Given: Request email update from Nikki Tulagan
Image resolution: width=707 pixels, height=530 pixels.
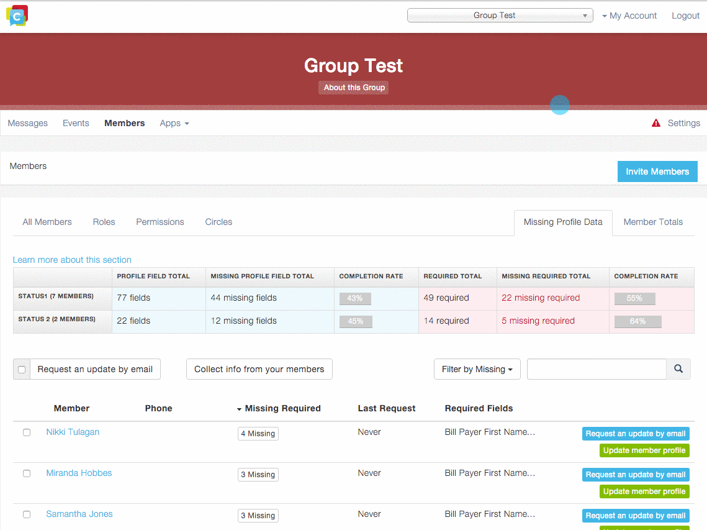Looking at the screenshot, I should tap(636, 434).
